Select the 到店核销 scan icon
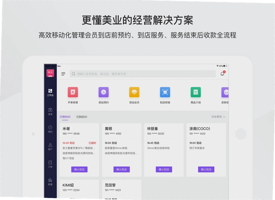This screenshot has height=200, width=275. click(165, 92)
